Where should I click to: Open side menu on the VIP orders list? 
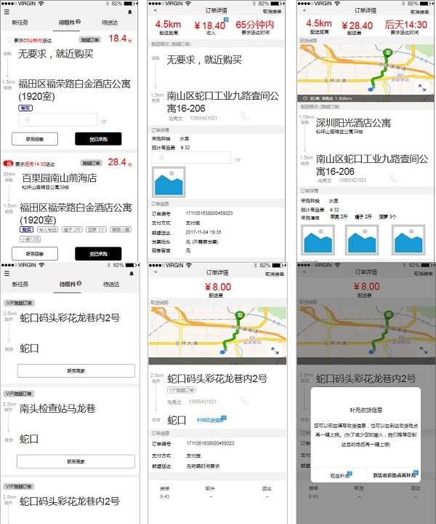[x=7, y=273]
